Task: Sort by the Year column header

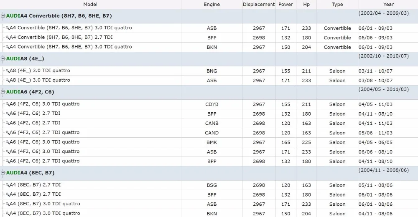Action: click(388, 4)
